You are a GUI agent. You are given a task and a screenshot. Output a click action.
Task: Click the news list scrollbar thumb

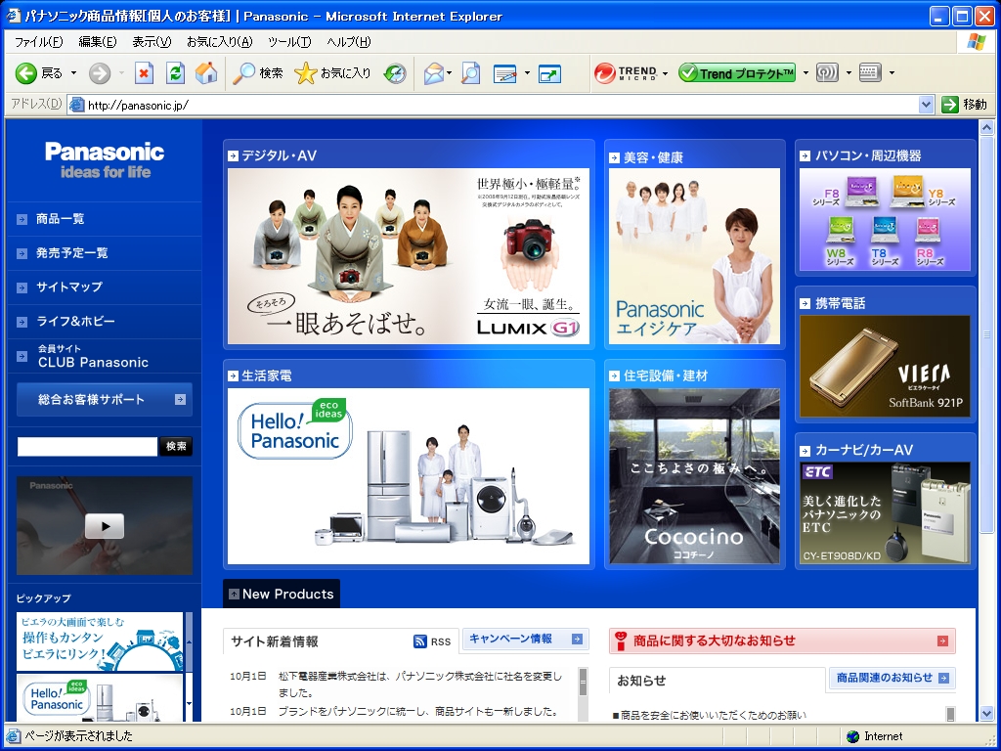click(x=583, y=684)
